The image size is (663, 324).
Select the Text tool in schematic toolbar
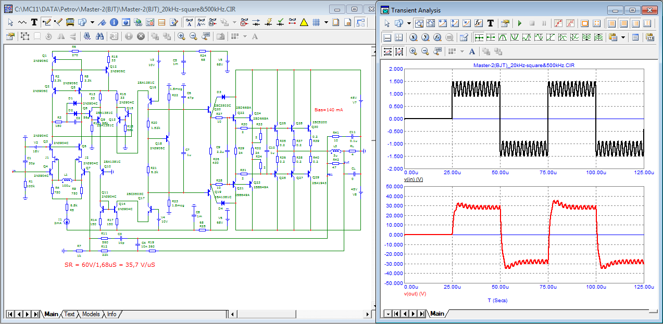34,22
